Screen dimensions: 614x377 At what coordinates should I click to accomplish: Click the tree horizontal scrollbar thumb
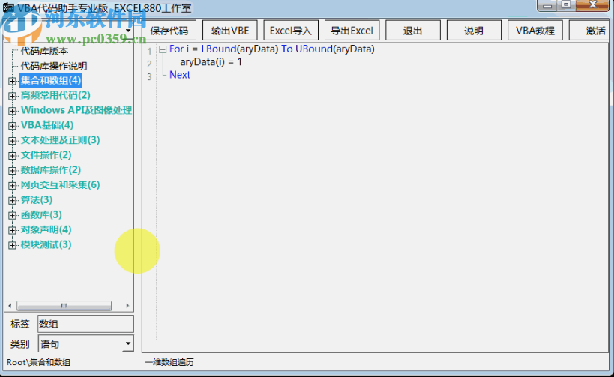click(64, 305)
